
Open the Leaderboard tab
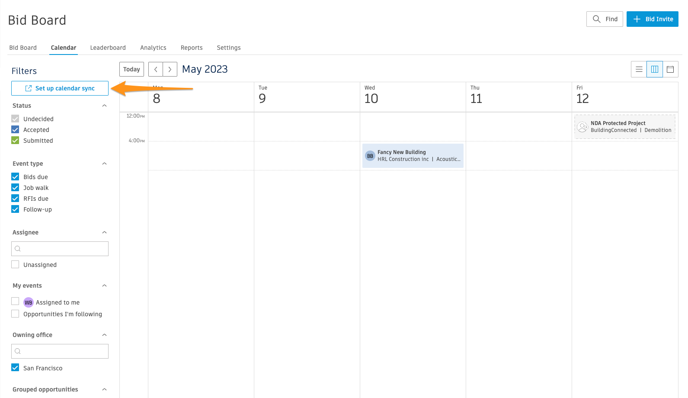108,48
